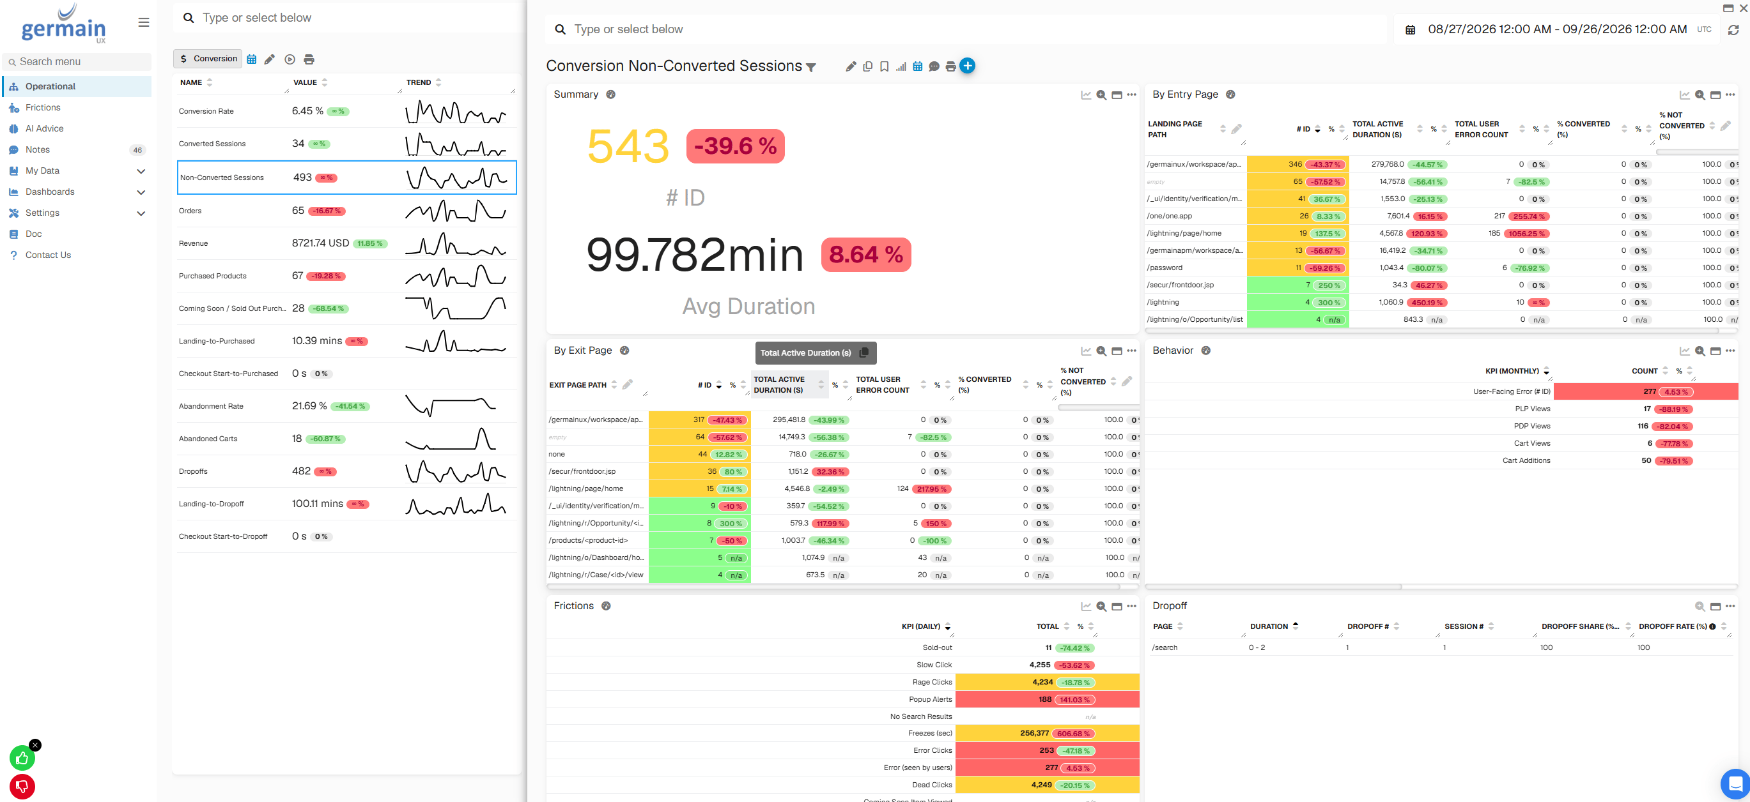Select Operational in the sidebar
1750x802 pixels.
click(x=77, y=87)
